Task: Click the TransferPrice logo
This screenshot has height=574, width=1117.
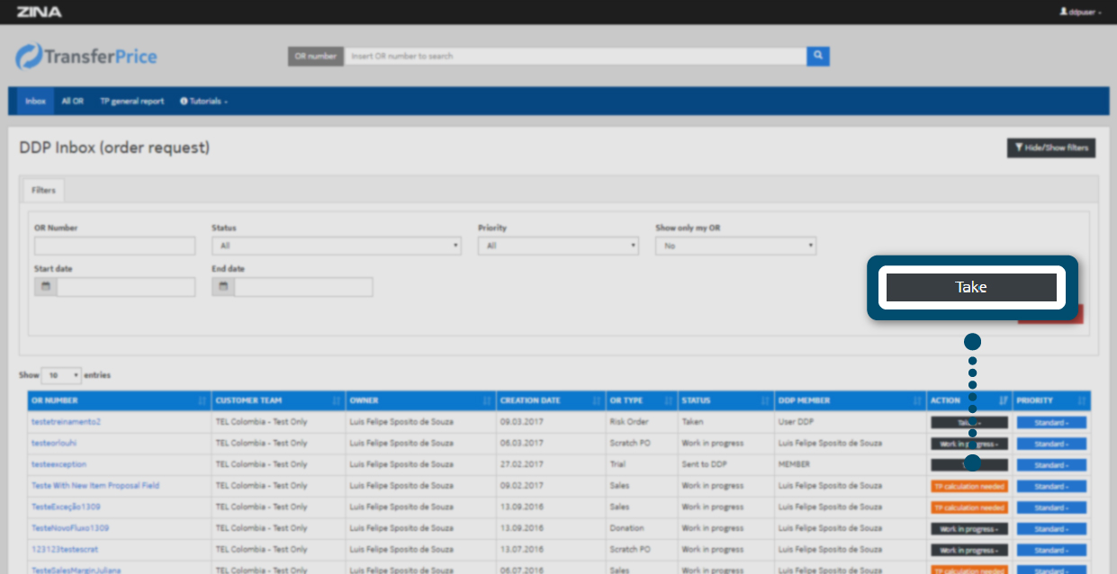Action: tap(86, 57)
